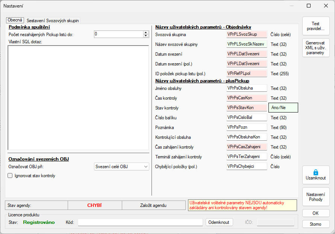Click the Test pravidel button
The height and width of the screenshot is (234, 335).
316,26
